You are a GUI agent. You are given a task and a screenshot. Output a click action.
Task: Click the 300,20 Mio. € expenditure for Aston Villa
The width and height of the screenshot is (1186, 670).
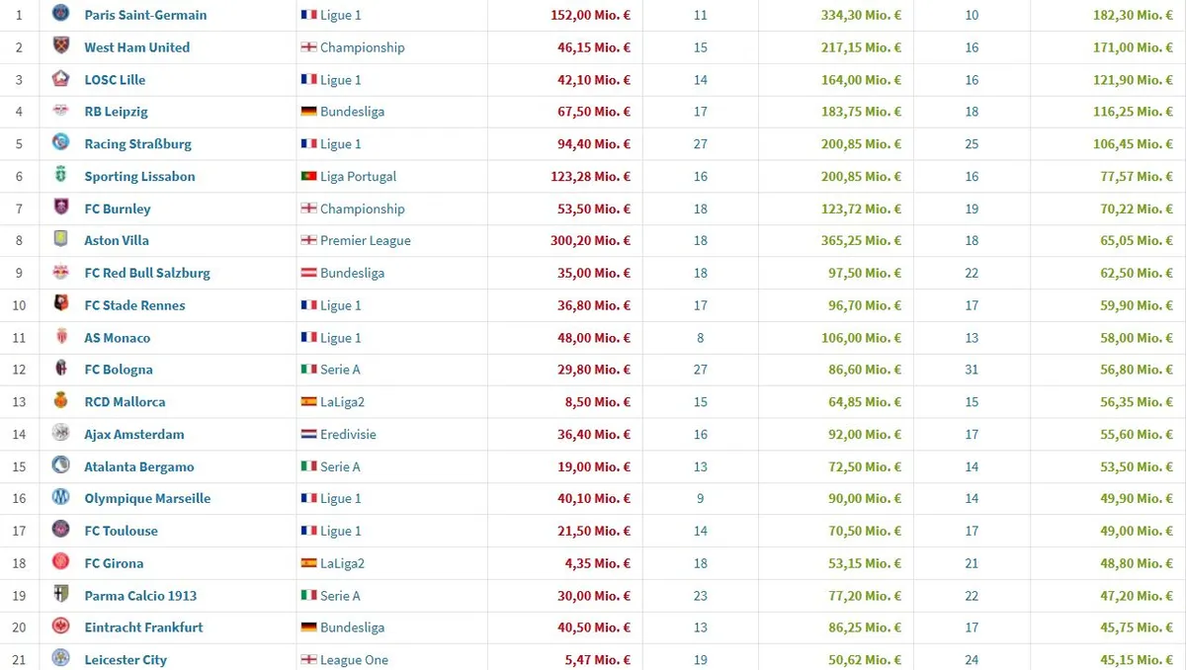point(590,240)
